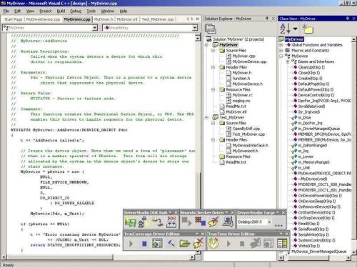Open the Class View sort dropdown arrow
The image size is (357, 268).
point(295,29)
